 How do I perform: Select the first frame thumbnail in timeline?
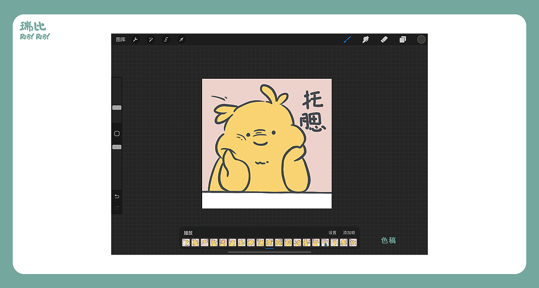pyautogui.click(x=186, y=242)
